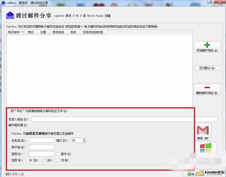Click the Set as default button
The image size is (226, 177).
[207, 68]
